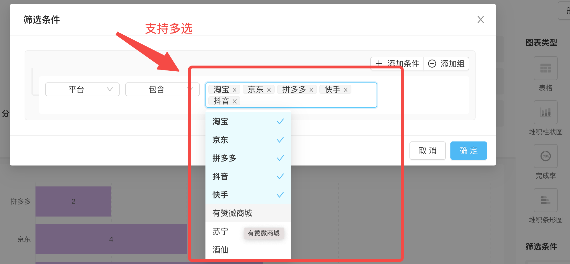Viewport: 570px width, 264px height.
Task: Deselect 抖音 in the dropdown list
Action: pos(248,176)
